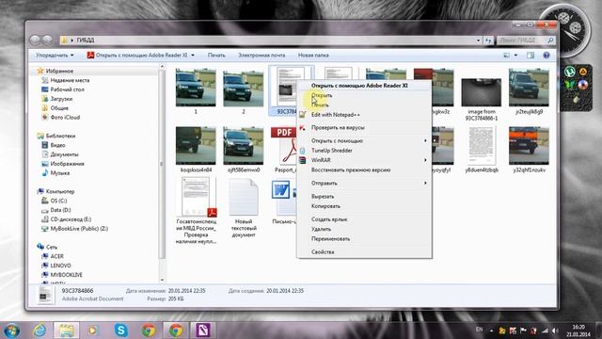Select the image thumbnail named 1
Screen dimensions: 602x339
[196, 88]
